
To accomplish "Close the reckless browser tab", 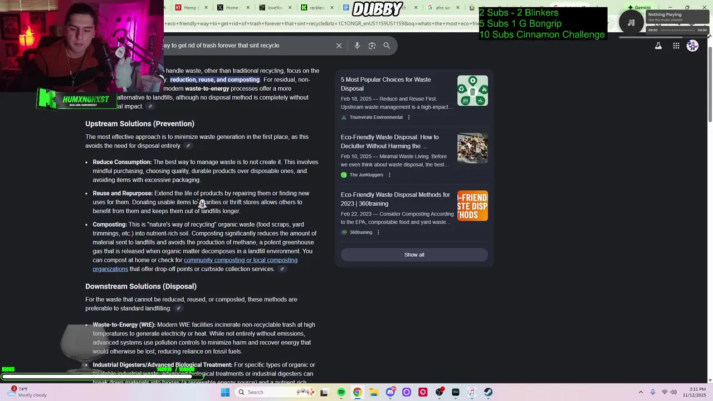I will click(332, 8).
